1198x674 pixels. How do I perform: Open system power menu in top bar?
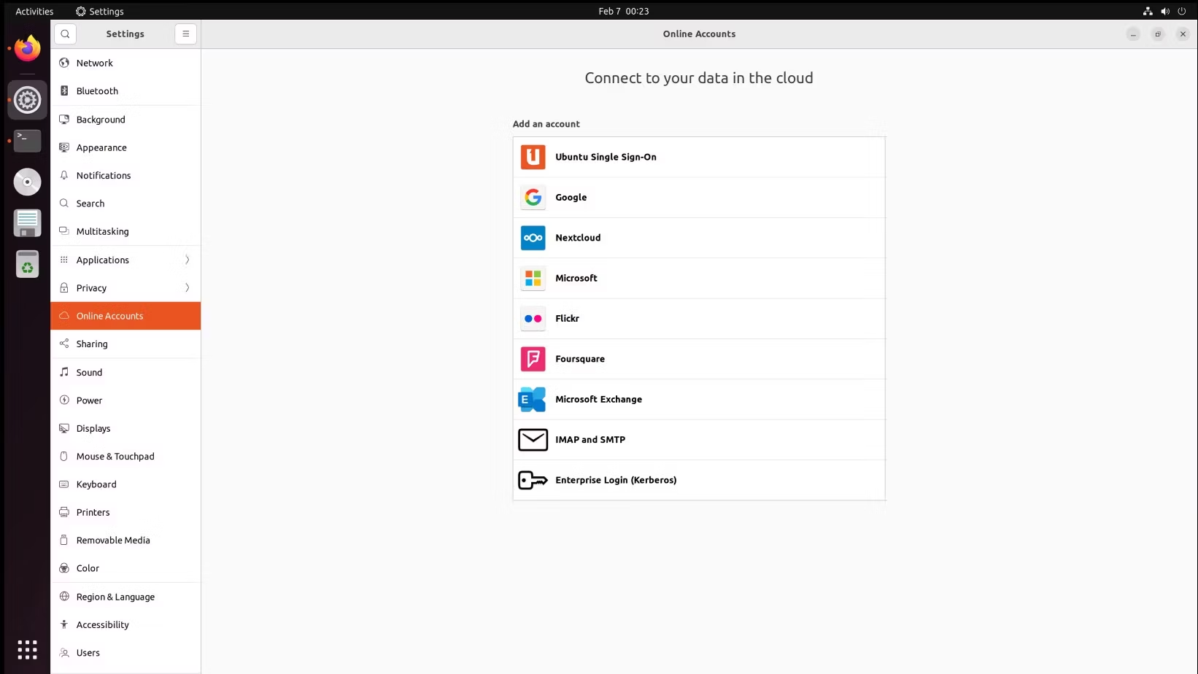coord(1182,11)
